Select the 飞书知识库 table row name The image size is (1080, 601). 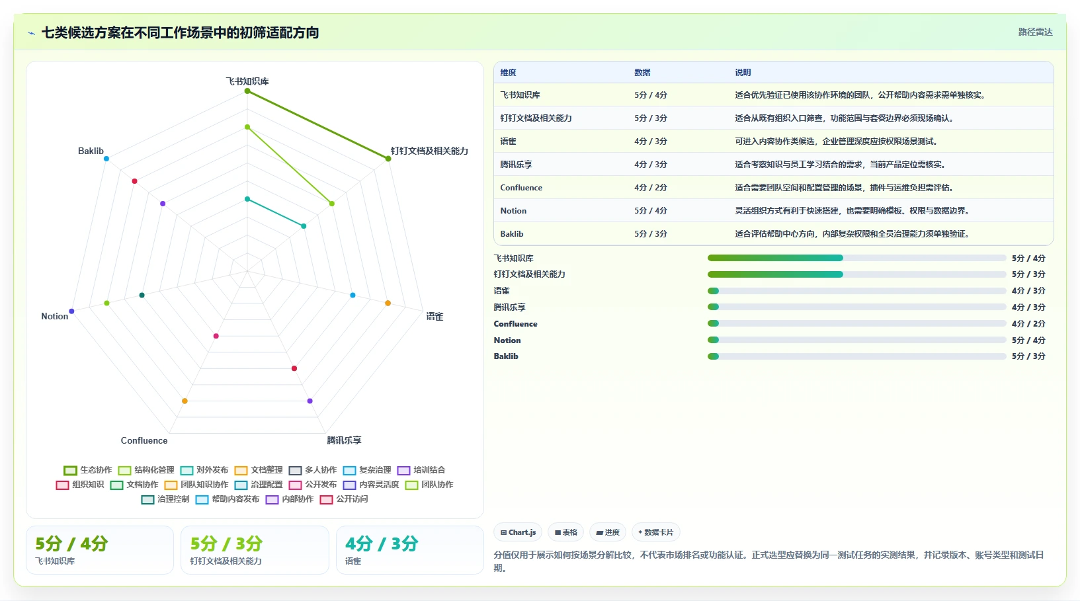click(520, 95)
